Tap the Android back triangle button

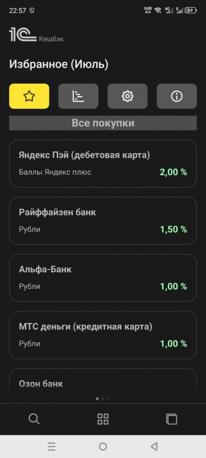(x=154, y=446)
